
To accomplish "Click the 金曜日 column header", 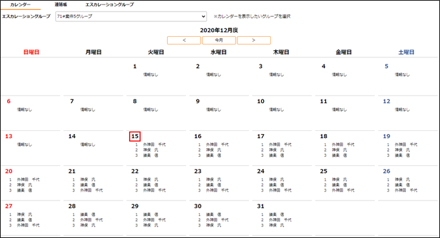I will point(344,52).
